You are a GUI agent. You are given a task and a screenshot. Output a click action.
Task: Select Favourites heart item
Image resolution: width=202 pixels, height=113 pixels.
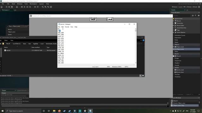pyautogui.click(x=180, y=23)
